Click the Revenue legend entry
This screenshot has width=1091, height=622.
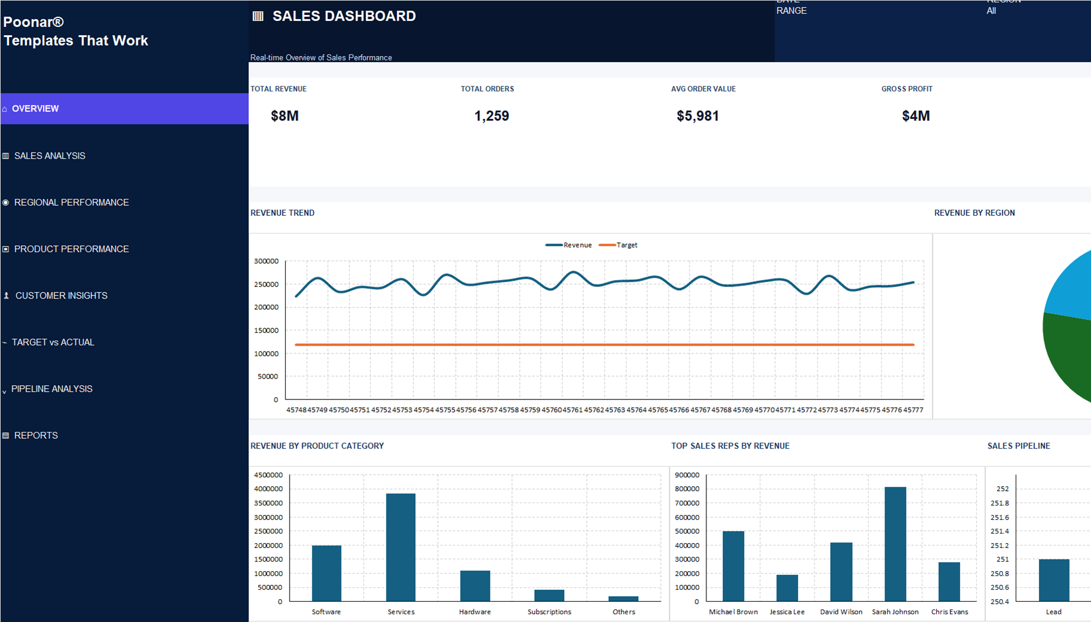(568, 245)
